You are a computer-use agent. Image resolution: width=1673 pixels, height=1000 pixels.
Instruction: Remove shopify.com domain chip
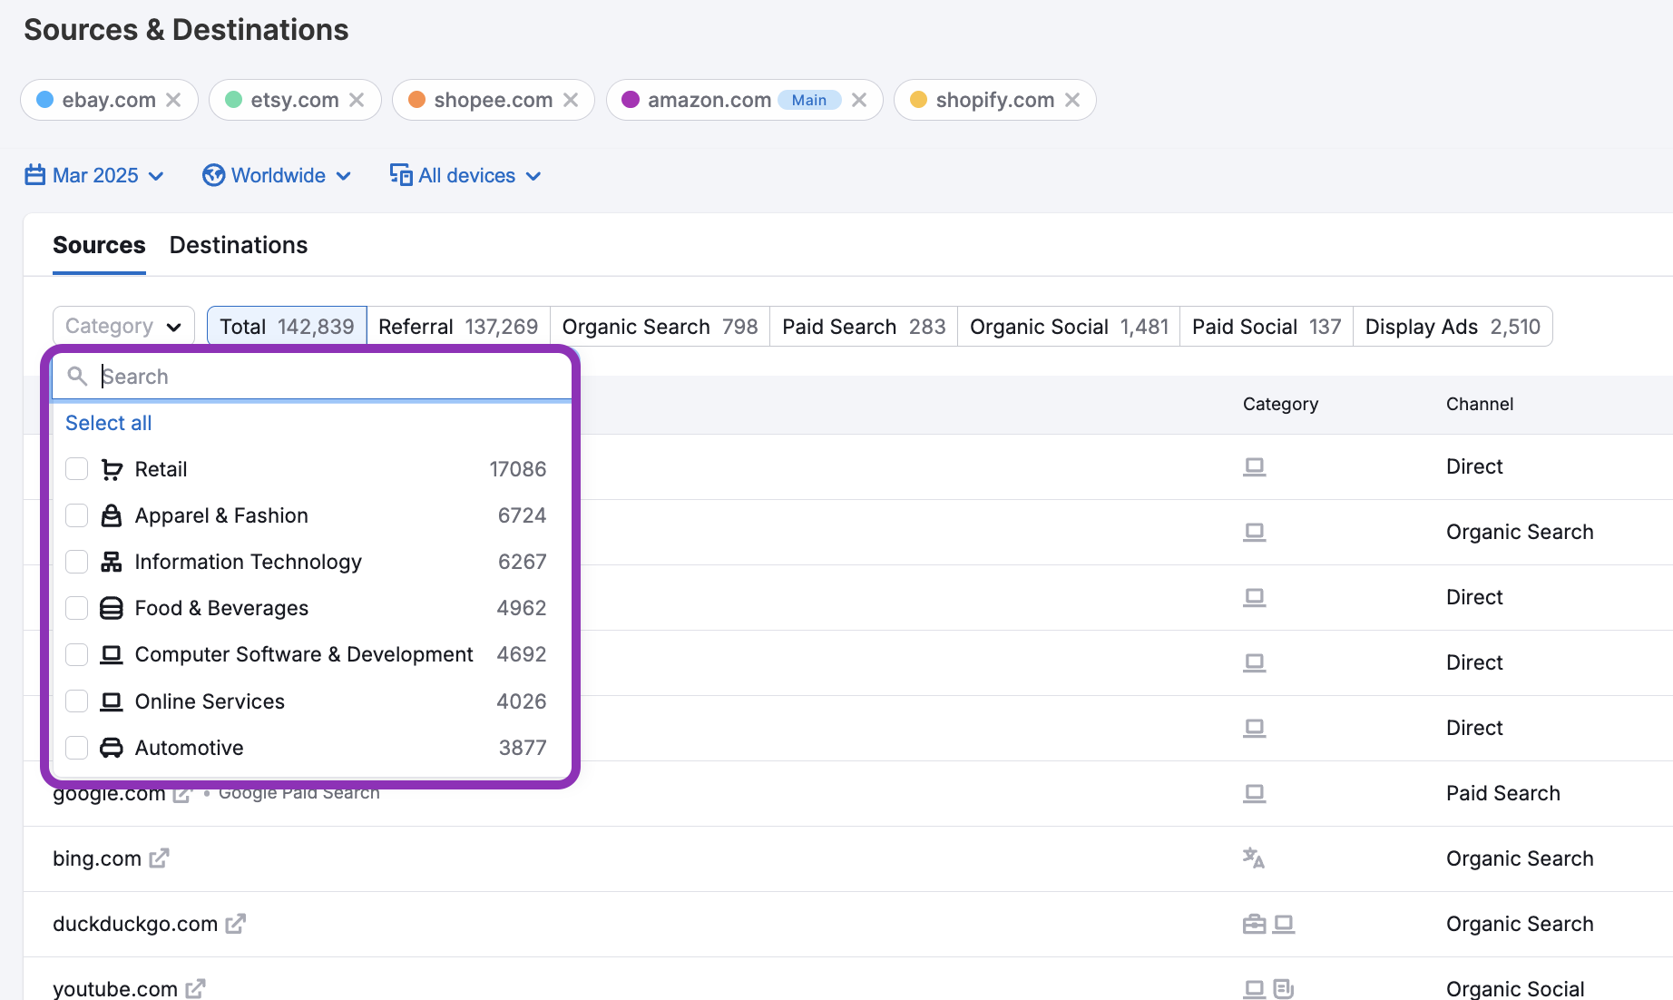point(1072,100)
